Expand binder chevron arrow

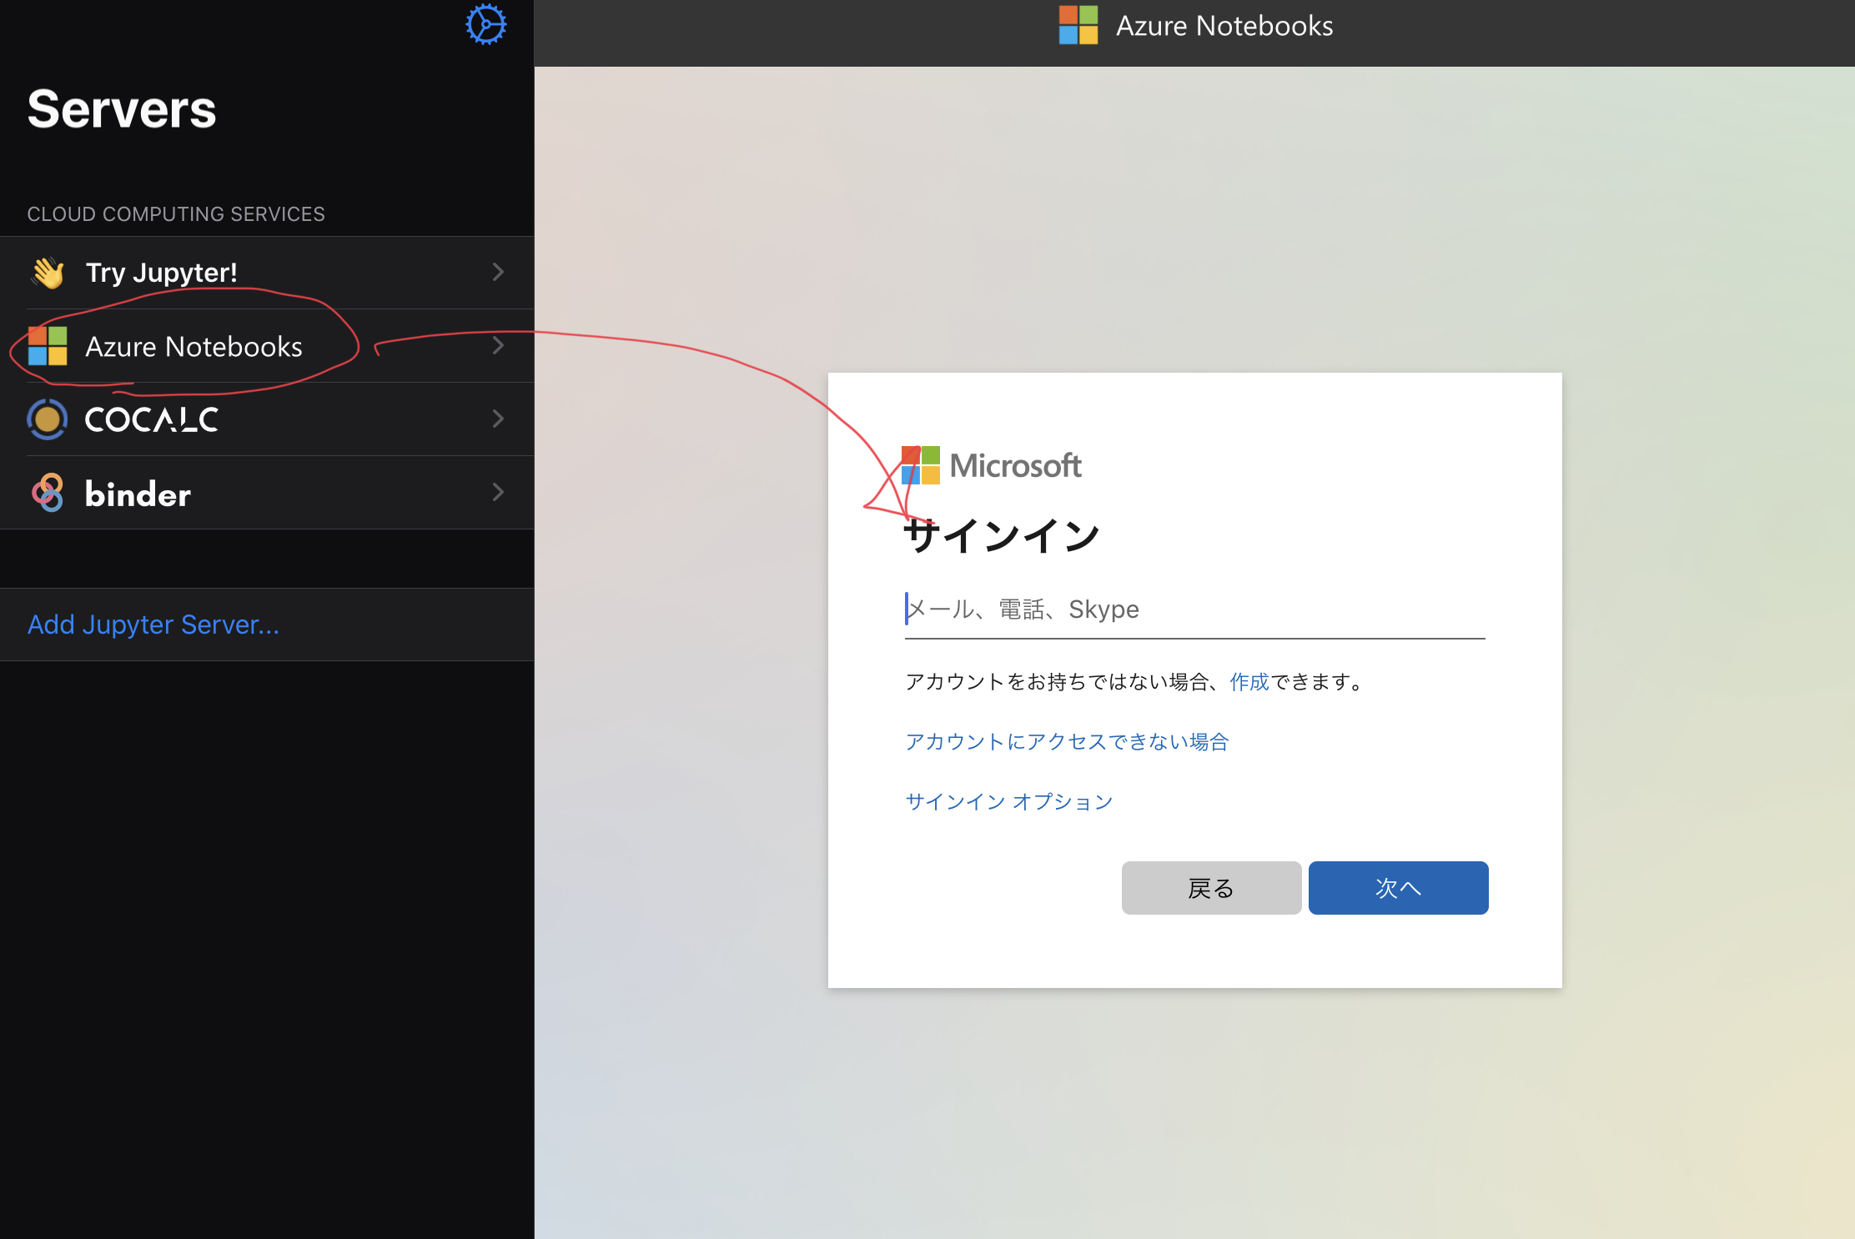498,492
